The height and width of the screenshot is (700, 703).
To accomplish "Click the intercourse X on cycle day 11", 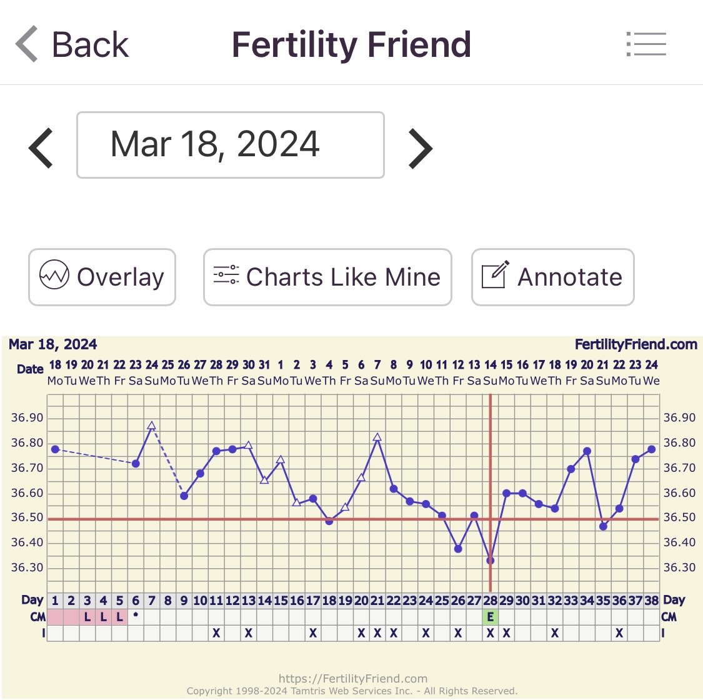I will click(216, 633).
